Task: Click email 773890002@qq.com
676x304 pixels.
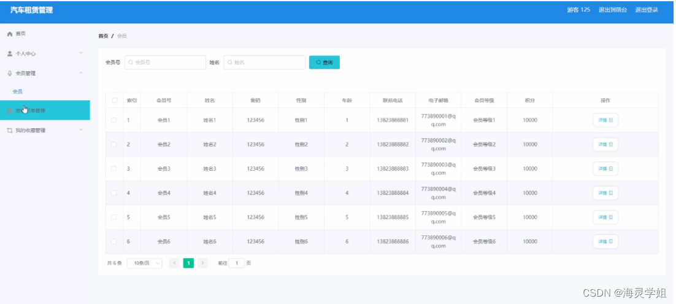Action: (439, 144)
